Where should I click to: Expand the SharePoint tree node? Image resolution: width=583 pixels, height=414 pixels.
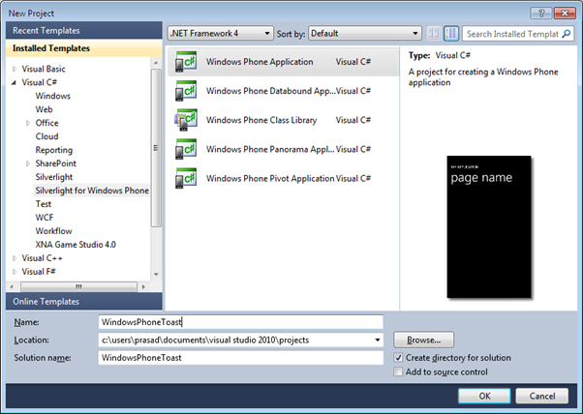[28, 163]
